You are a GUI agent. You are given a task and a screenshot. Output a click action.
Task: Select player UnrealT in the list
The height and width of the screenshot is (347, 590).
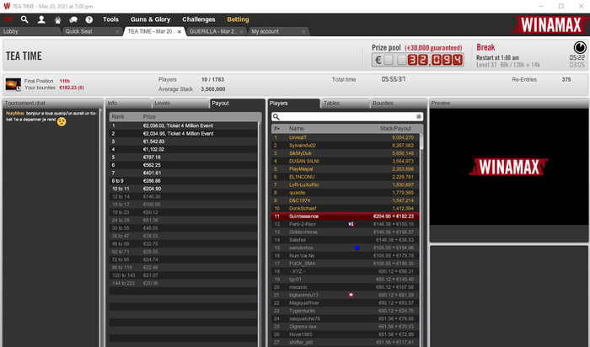click(x=345, y=137)
